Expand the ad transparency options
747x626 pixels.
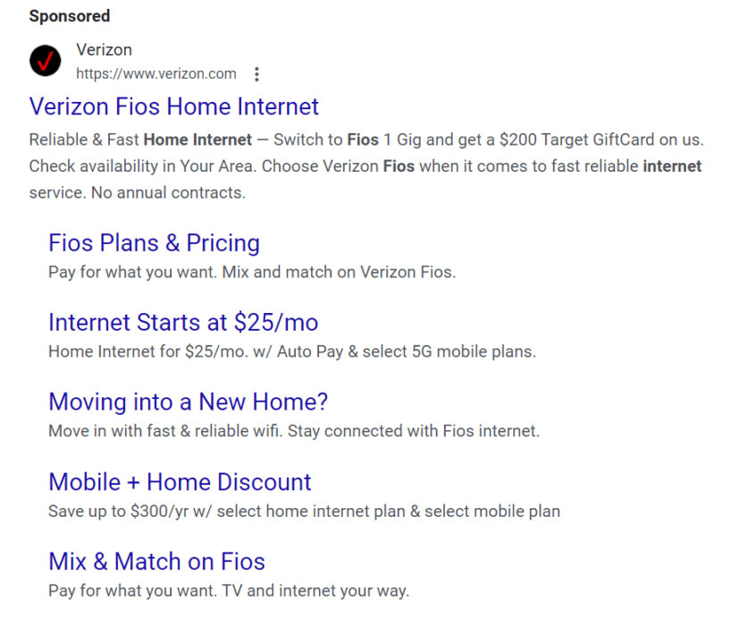pyautogui.click(x=256, y=74)
